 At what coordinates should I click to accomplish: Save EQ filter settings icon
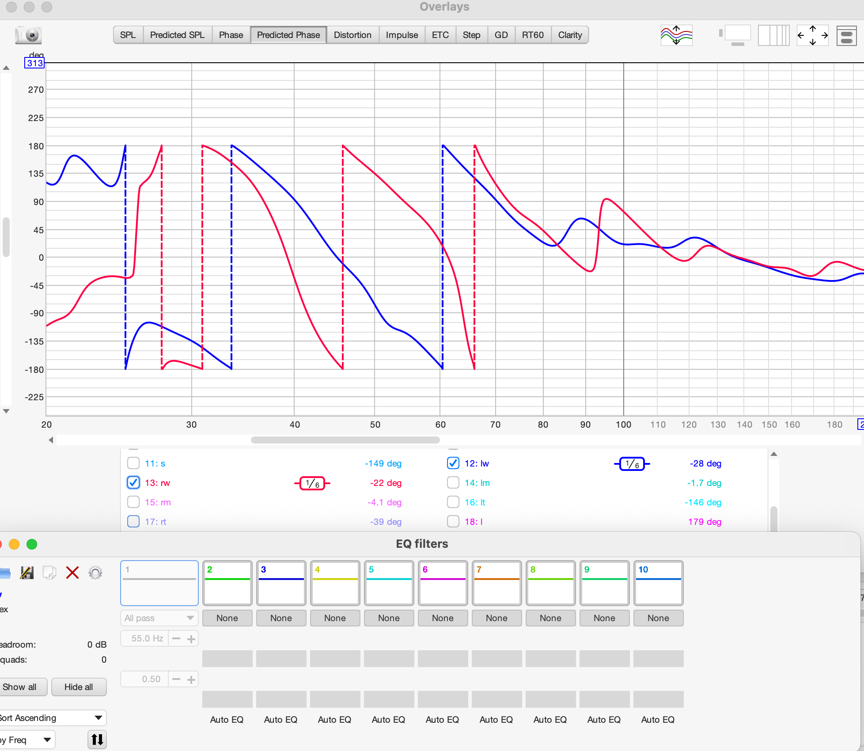(27, 573)
